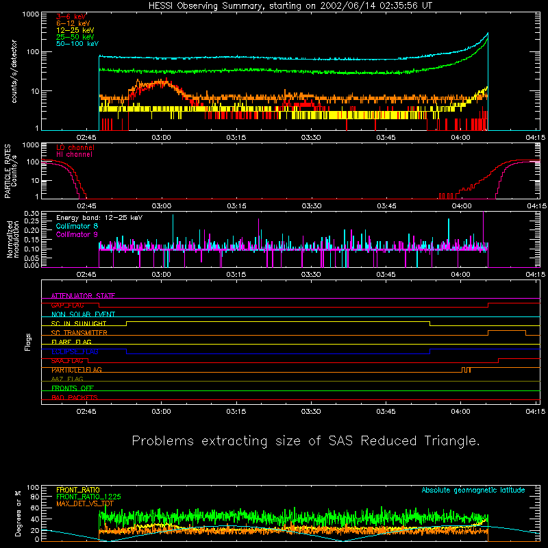This screenshot has height=548, width=548.
Task: Click the '04:00' tick label under the particle rates panel
Action: 461,206
